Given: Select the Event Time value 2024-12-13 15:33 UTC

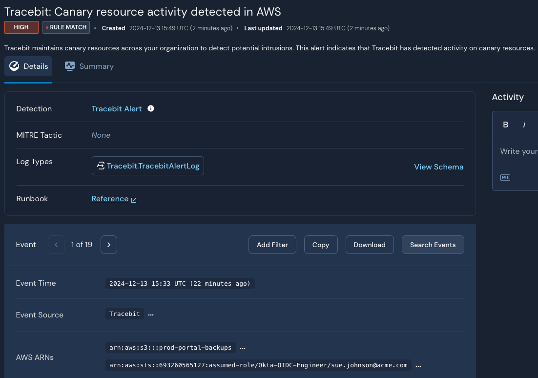Looking at the screenshot, I should [180, 284].
